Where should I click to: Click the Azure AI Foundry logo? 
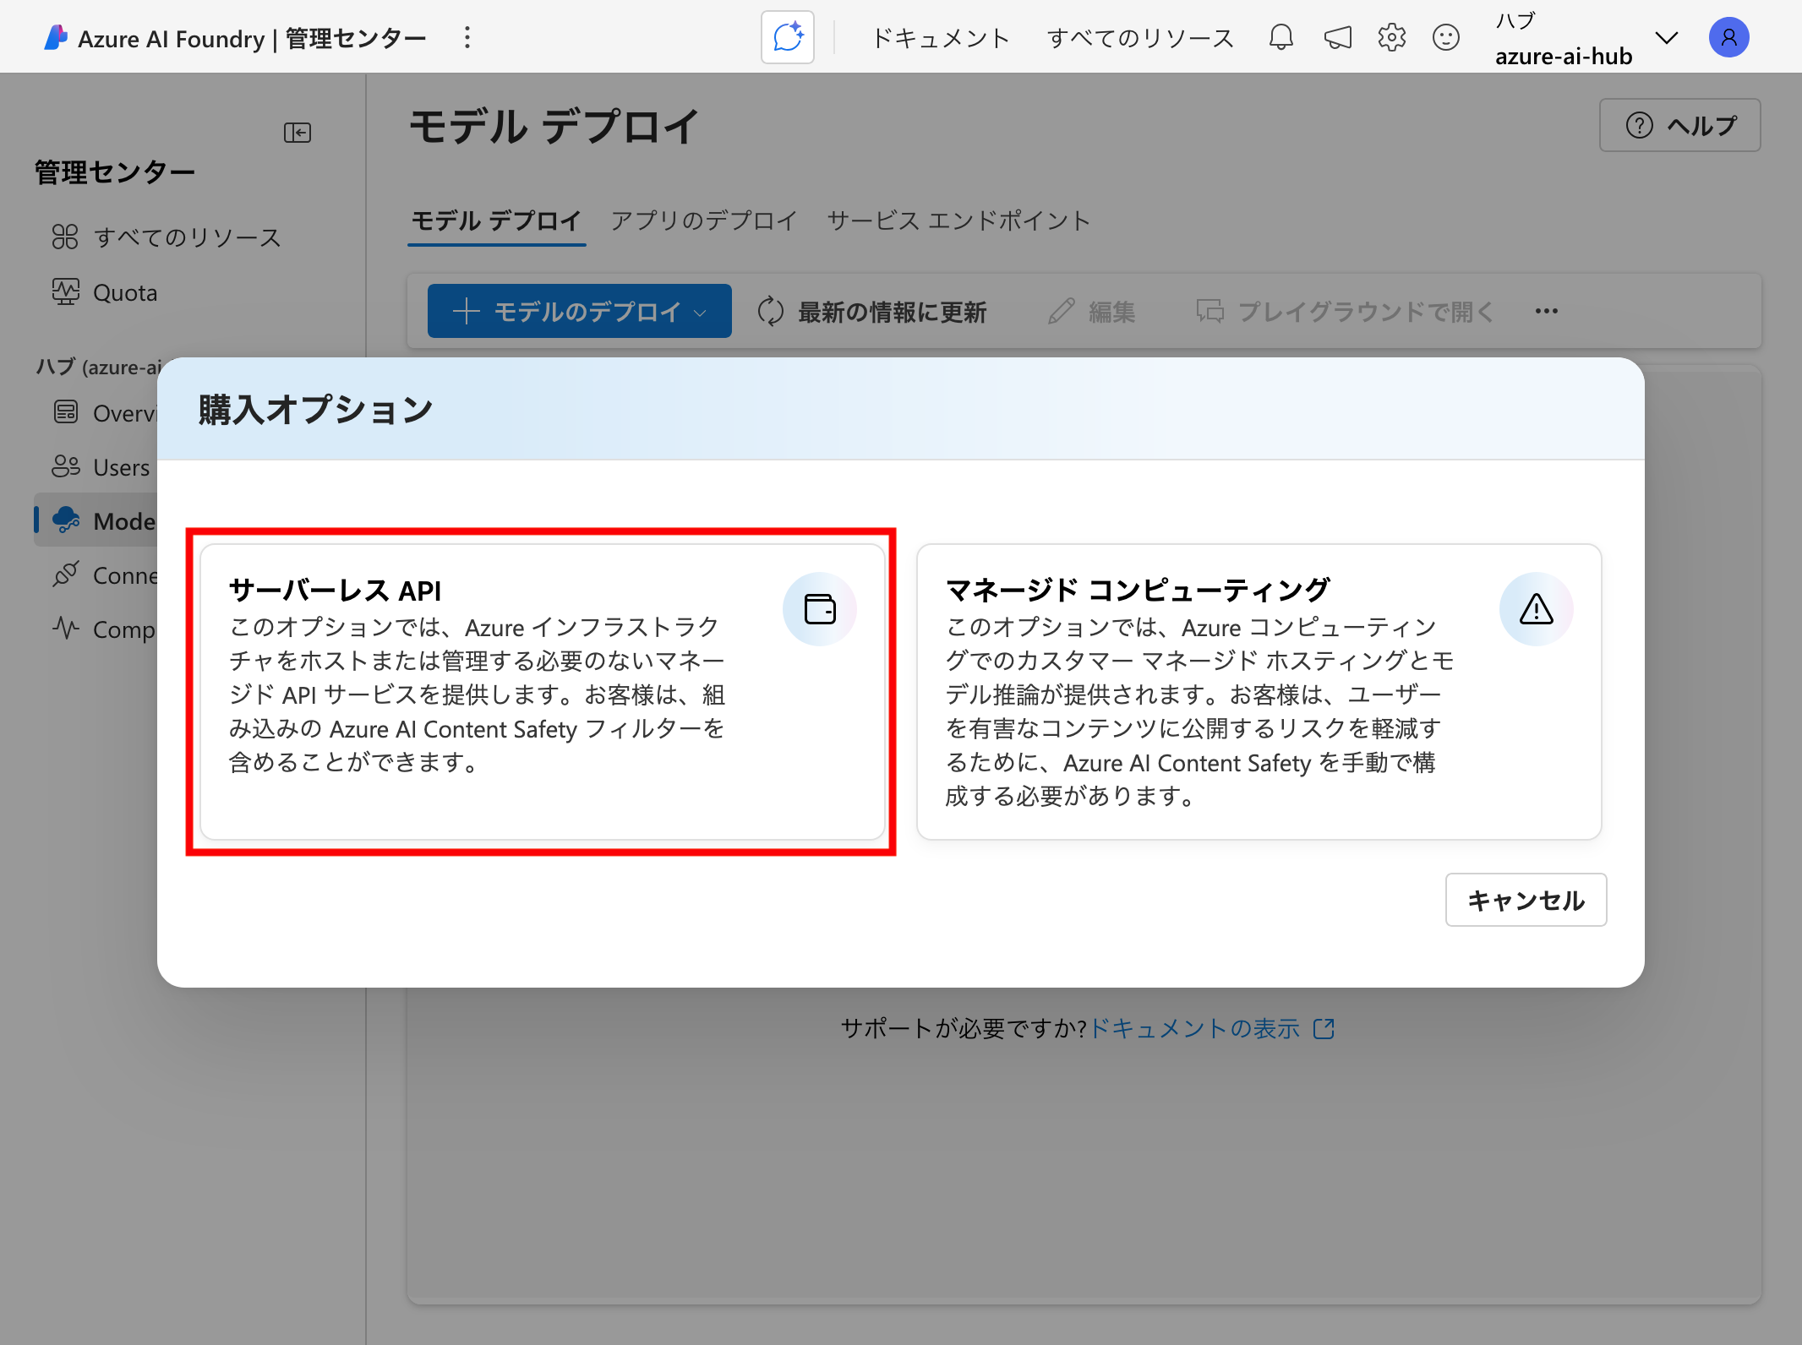tap(56, 37)
